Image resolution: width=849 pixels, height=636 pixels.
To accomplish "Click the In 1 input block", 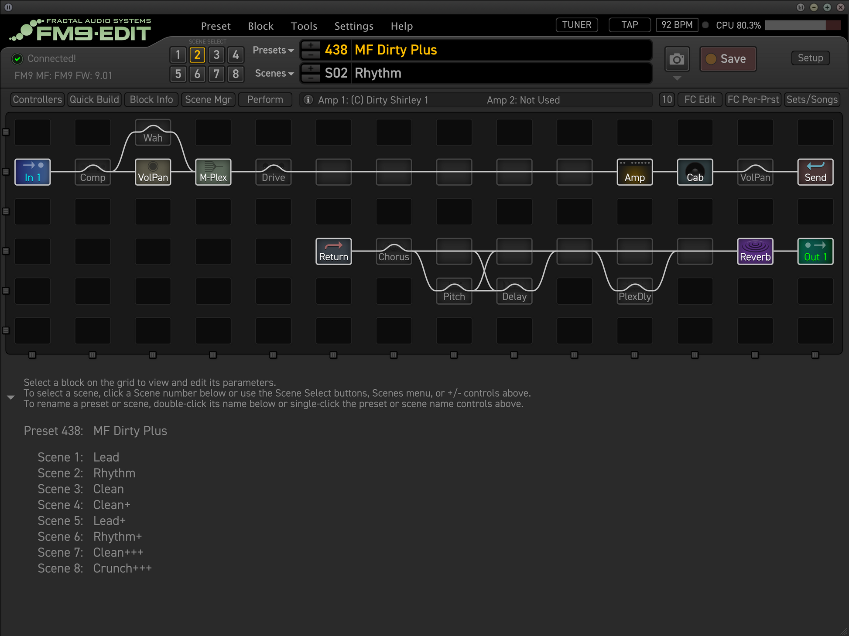I will pyautogui.click(x=33, y=172).
